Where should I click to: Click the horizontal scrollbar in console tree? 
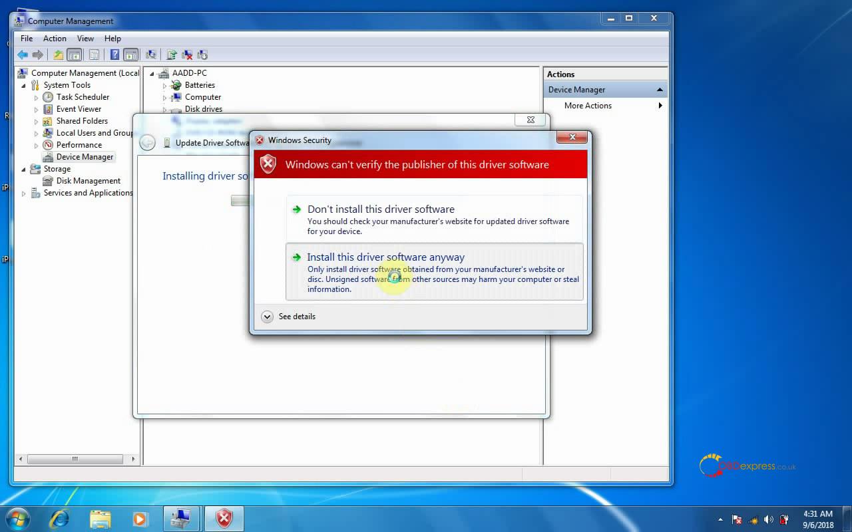[x=75, y=459]
